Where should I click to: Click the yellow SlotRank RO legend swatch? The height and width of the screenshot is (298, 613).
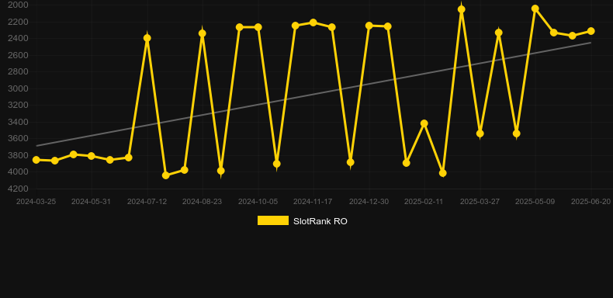(x=273, y=220)
